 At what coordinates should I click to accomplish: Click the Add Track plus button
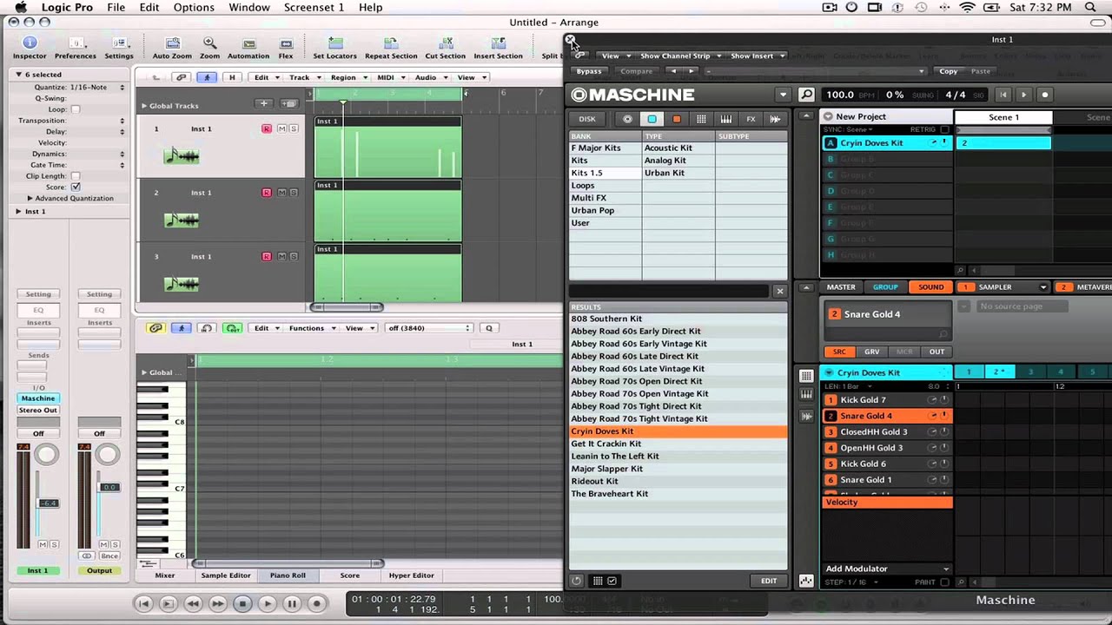pos(263,104)
